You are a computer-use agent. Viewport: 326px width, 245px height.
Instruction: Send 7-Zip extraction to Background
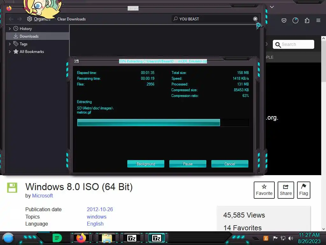coord(146,164)
